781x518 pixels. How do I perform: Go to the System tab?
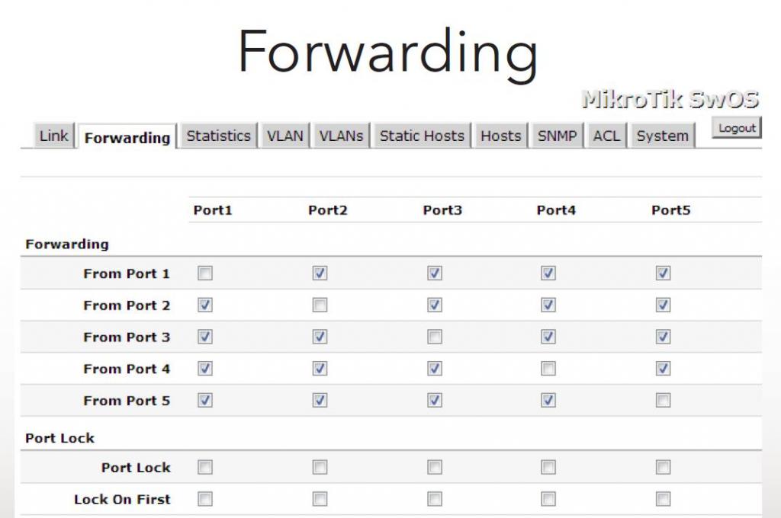tap(662, 136)
